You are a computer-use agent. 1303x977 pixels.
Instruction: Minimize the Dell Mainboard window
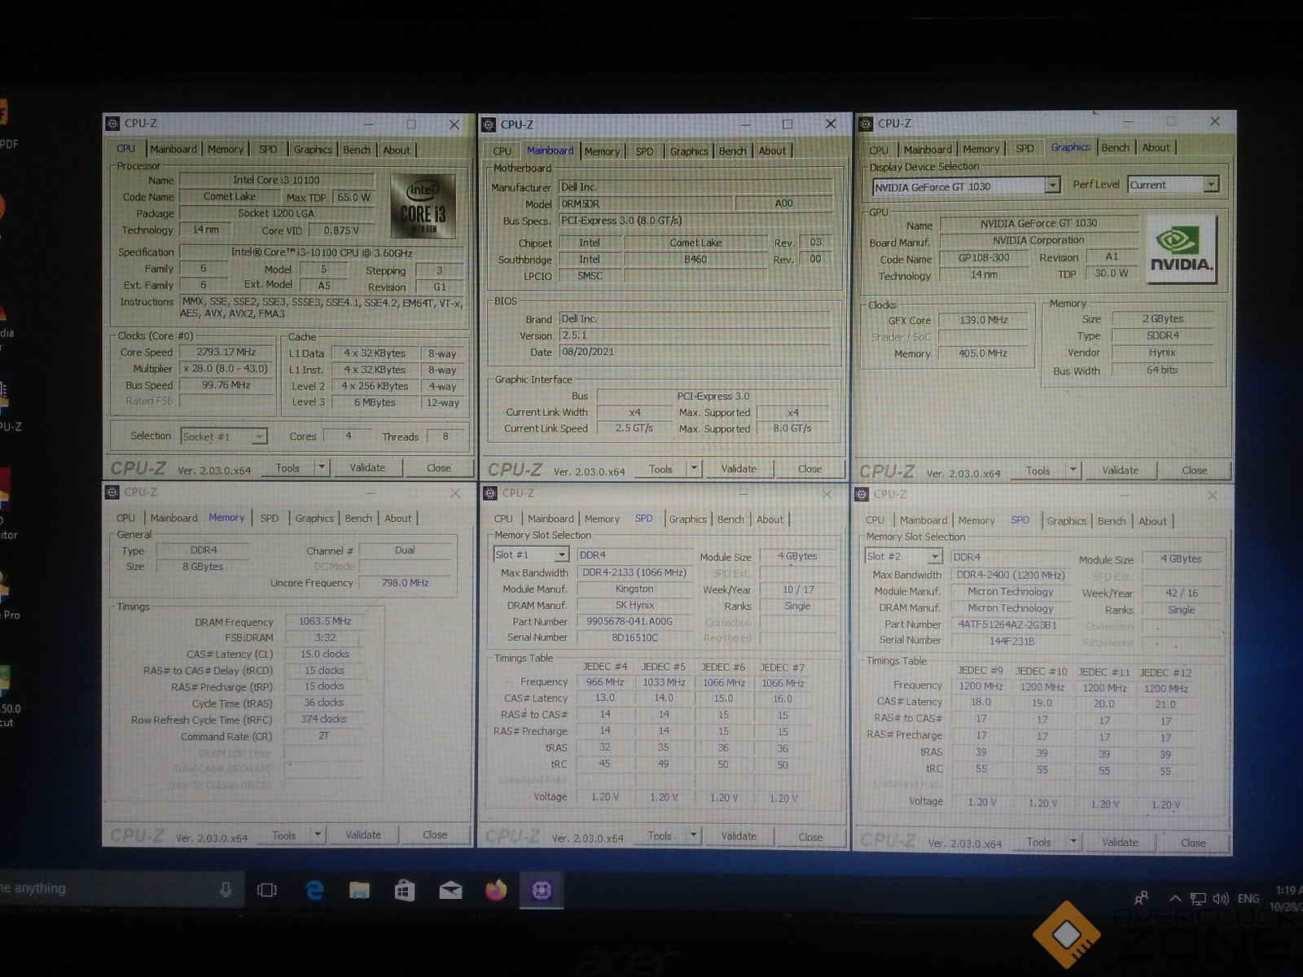tap(745, 125)
